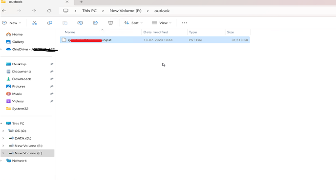Unpin Videos using its pin icon
Image resolution: width=336 pixels, height=182 pixels.
[52, 101]
